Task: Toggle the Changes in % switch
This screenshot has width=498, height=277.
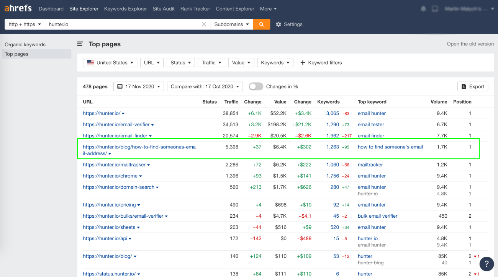Action: click(256, 86)
